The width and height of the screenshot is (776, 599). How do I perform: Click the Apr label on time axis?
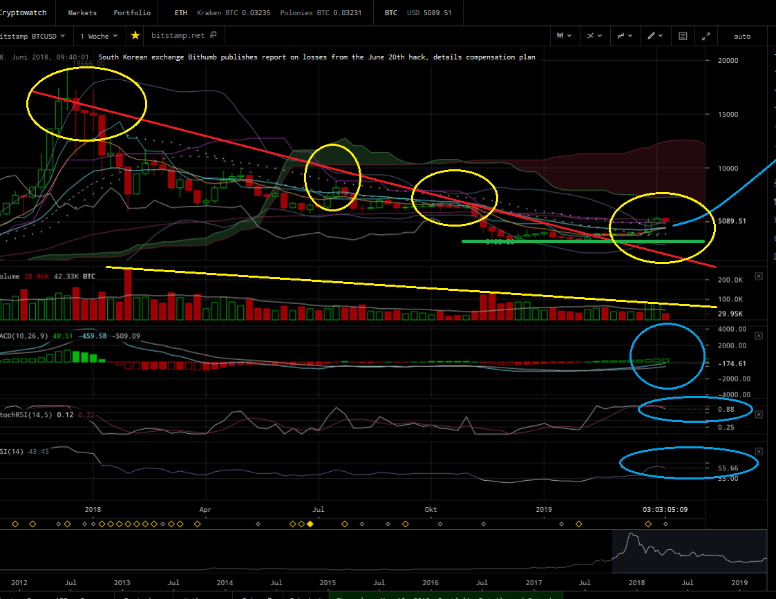205,509
